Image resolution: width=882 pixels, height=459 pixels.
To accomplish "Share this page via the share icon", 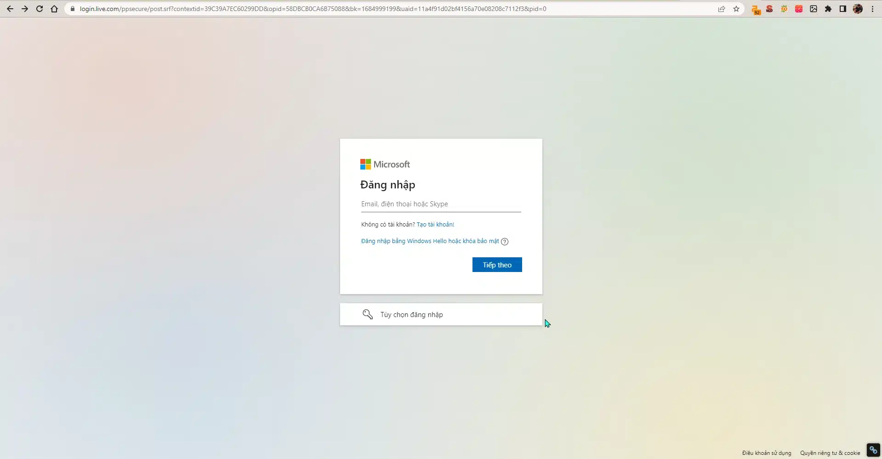I will click(722, 9).
